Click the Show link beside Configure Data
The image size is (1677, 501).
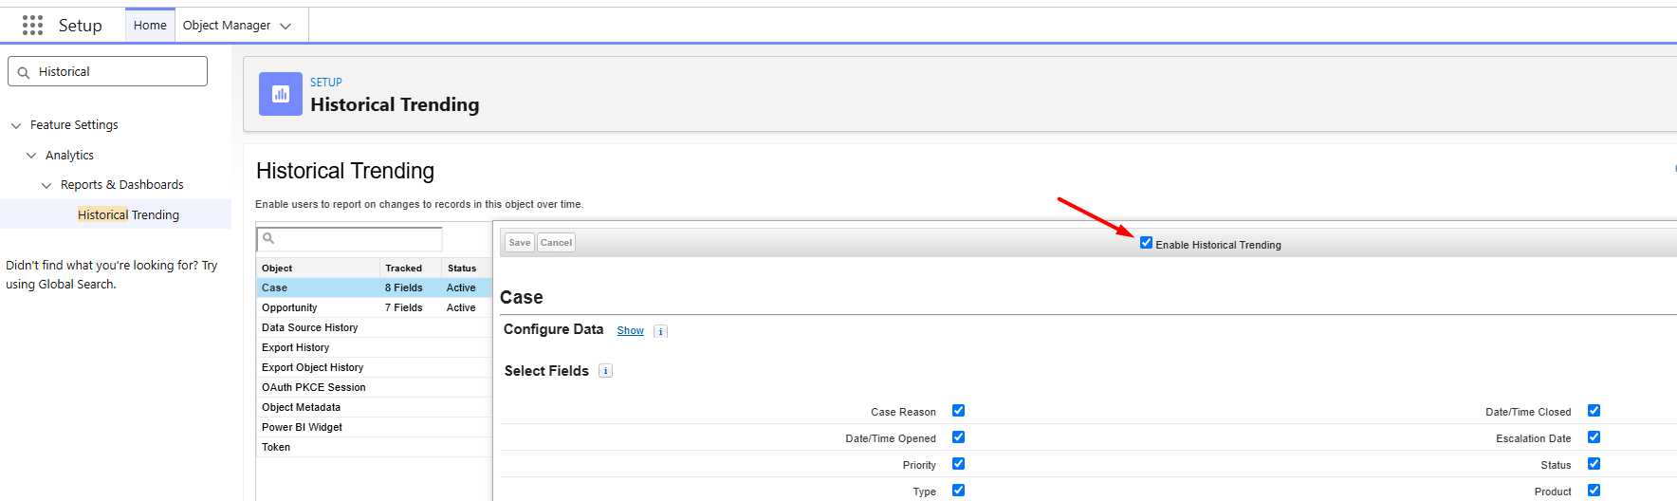630,330
